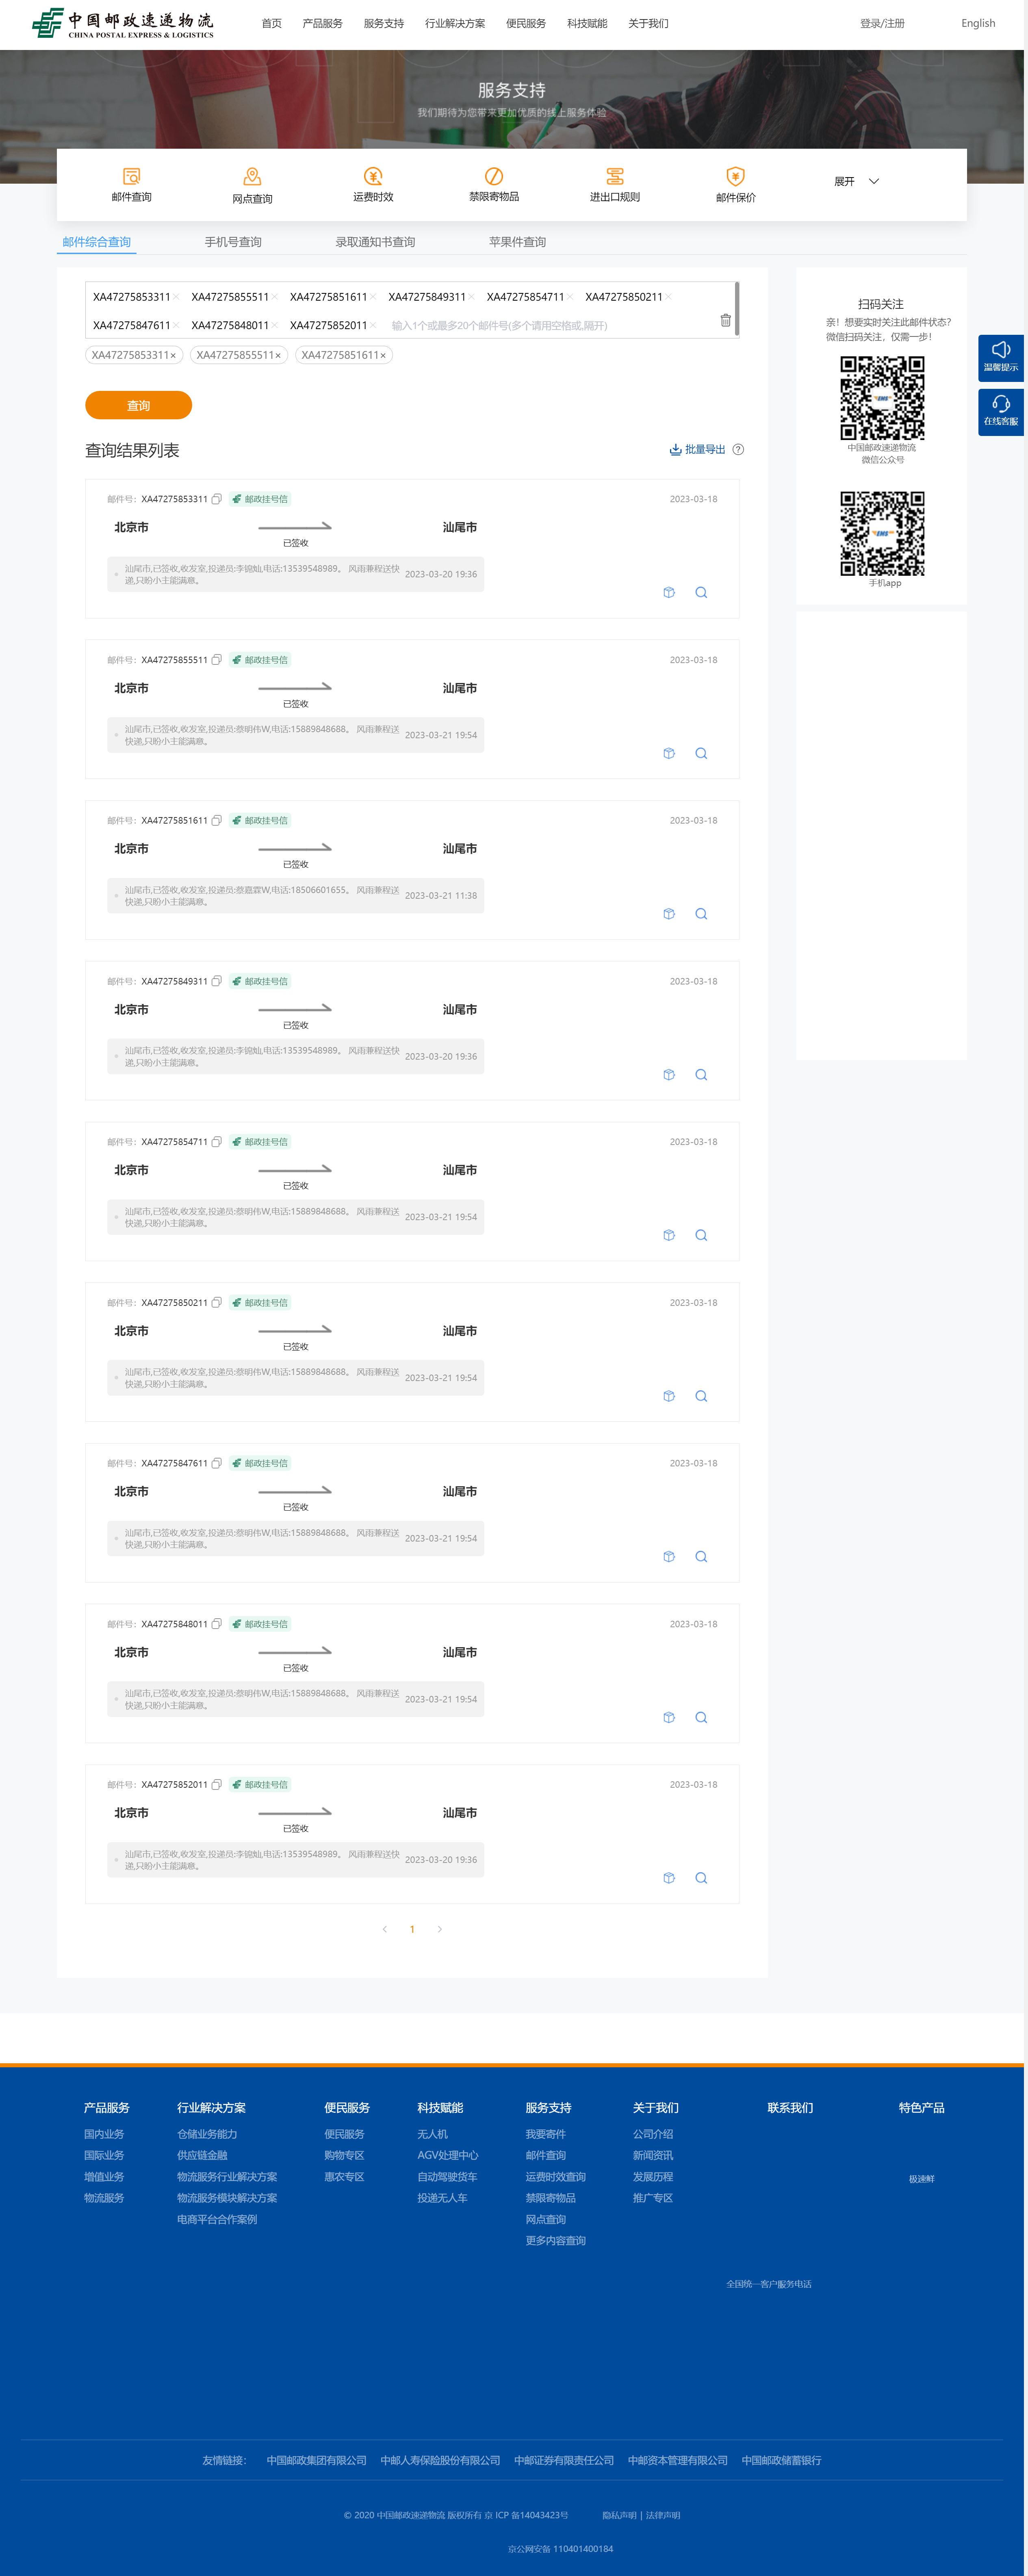Open the 网点查询 outlet lookup icon
The width and height of the screenshot is (1028, 2576).
coord(252,177)
